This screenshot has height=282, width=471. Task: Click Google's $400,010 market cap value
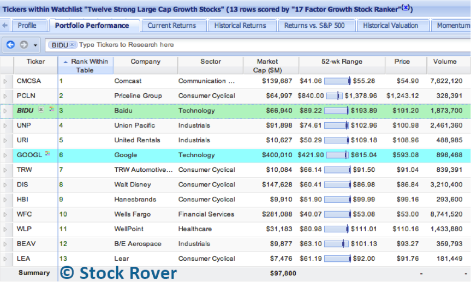pos(277,155)
